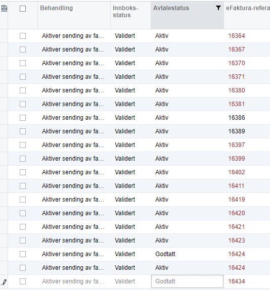Tick the checkbox for row 16434
270x290 pixels.
23,281
